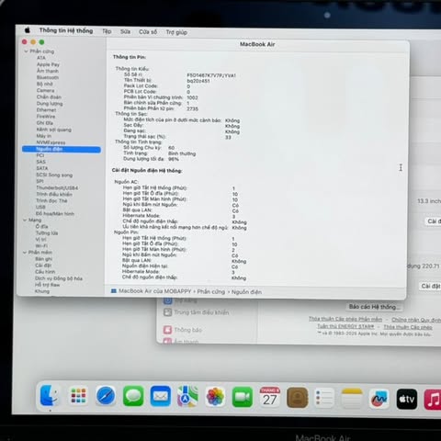The height and width of the screenshot is (441, 441).
Task: Select Dịch vụ Đồng bộ hóa in sidebar
Action: click(x=59, y=278)
